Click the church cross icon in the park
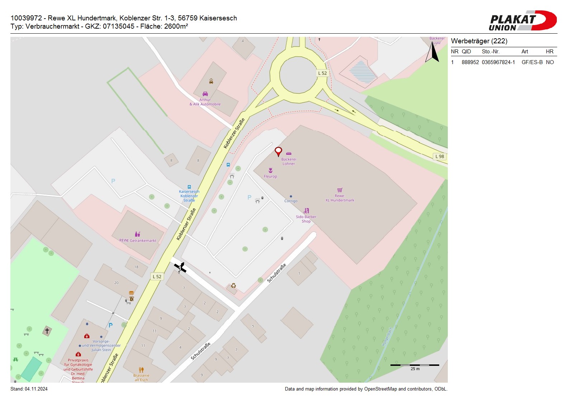Viewport: 569px width, 402px height. pyautogui.click(x=47, y=331)
